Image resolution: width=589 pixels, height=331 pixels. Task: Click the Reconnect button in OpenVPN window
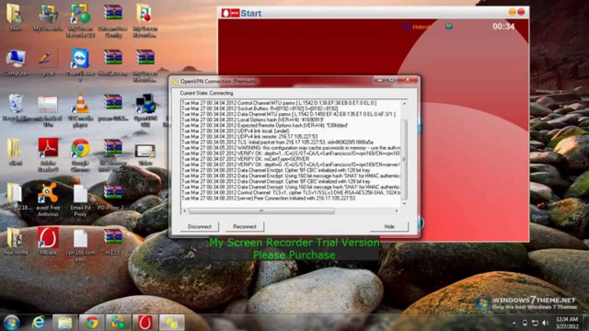[x=244, y=226]
